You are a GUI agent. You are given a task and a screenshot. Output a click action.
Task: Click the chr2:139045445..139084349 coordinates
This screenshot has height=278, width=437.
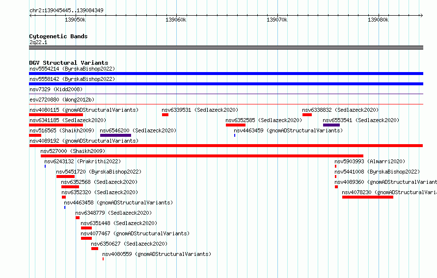66,10
